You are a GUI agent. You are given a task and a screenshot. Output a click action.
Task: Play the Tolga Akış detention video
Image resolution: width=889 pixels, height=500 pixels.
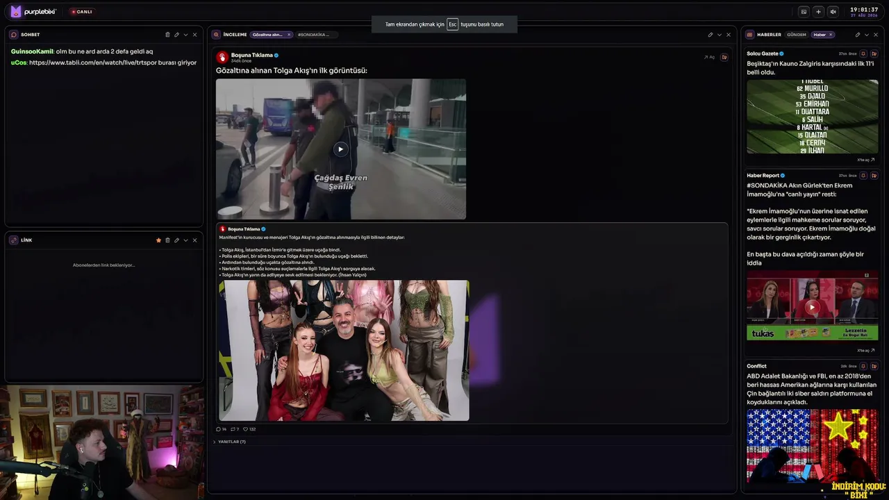340,149
